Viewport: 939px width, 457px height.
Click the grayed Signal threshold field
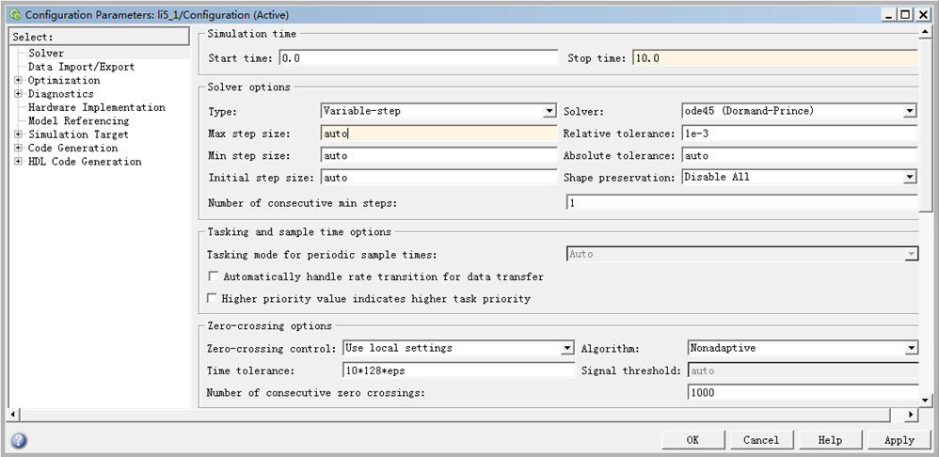point(803,370)
